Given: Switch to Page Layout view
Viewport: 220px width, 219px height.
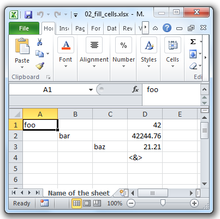Looking at the screenshot, I should point(87,203).
